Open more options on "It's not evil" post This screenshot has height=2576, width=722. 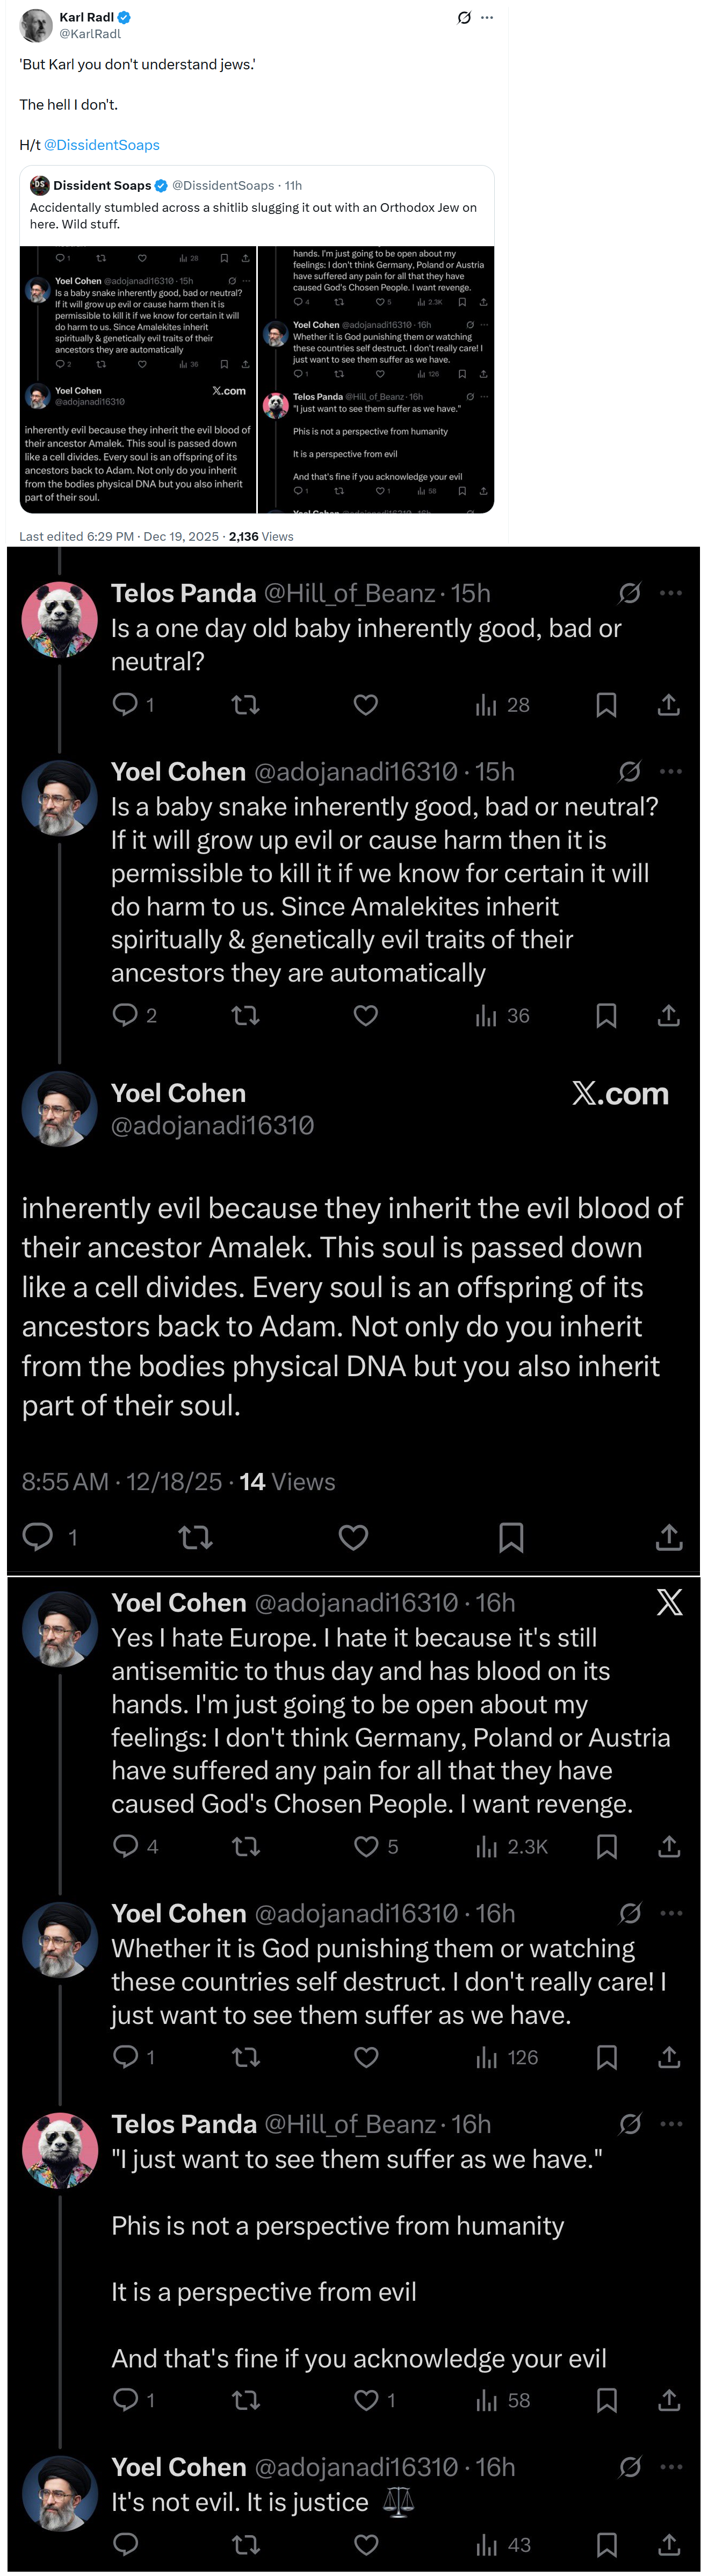(x=671, y=2467)
